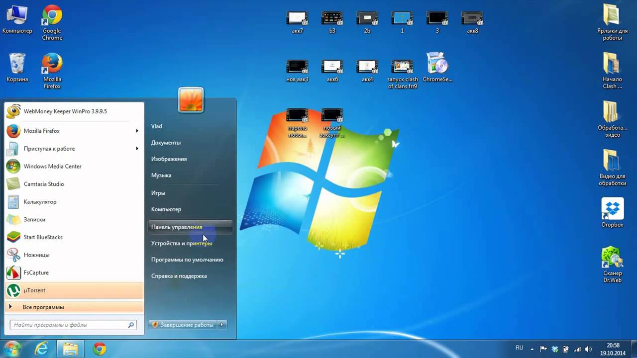Expand Все программы list
Screen dimensions: 637x358
[x=74, y=307]
